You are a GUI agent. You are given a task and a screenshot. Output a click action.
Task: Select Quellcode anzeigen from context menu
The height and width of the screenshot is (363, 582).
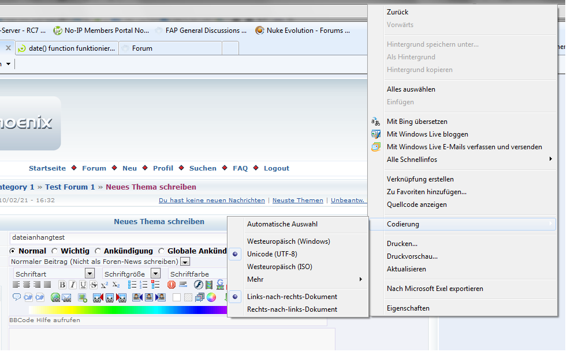(x=416, y=205)
